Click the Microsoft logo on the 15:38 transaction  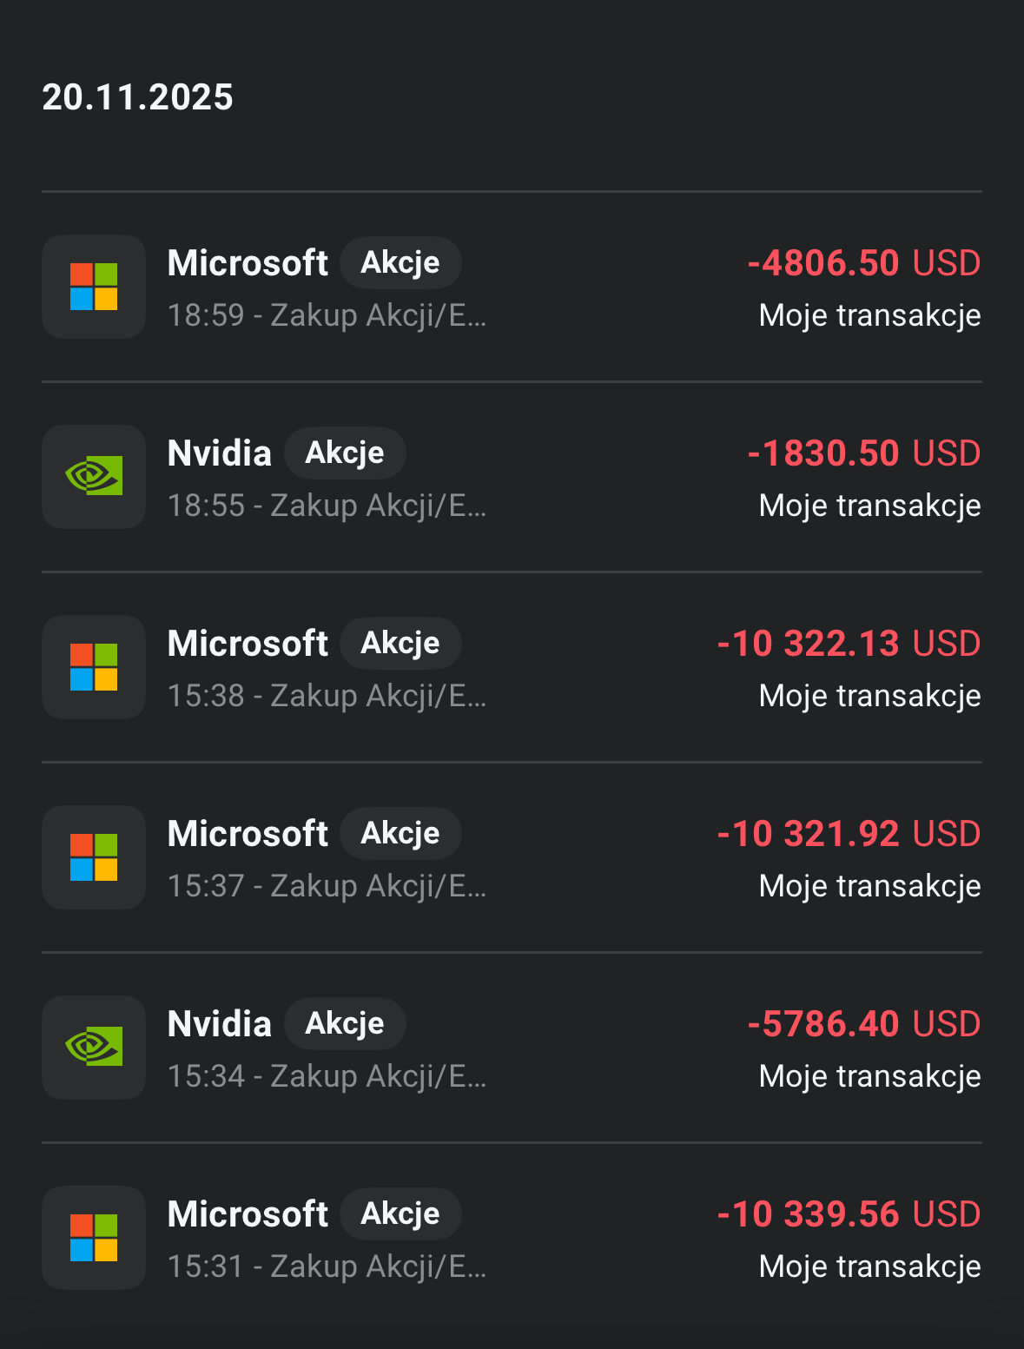tap(94, 667)
